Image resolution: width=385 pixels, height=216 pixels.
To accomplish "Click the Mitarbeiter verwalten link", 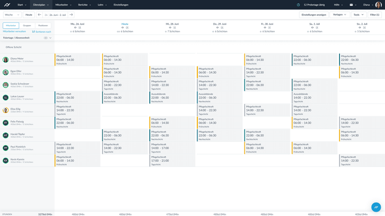I will click(x=14, y=31).
